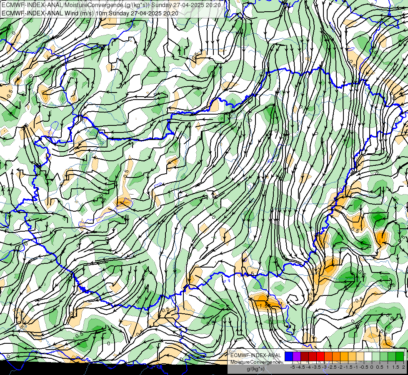Click the legend tick label '-5'
408x375 pixels.
pos(293,367)
